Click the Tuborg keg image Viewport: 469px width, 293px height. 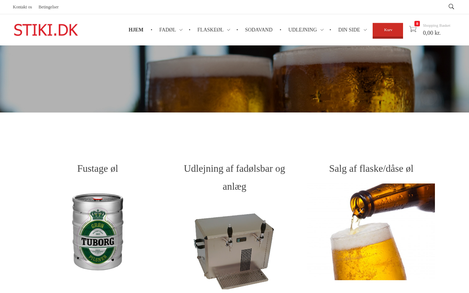[x=98, y=232]
